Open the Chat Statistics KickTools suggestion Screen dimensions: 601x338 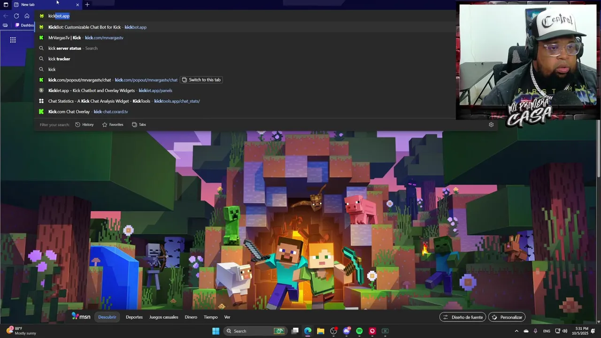[x=244, y=101]
